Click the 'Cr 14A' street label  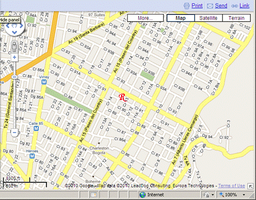(78, 157)
